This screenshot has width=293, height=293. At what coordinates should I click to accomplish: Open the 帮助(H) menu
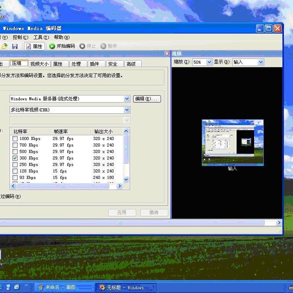pos(62,37)
